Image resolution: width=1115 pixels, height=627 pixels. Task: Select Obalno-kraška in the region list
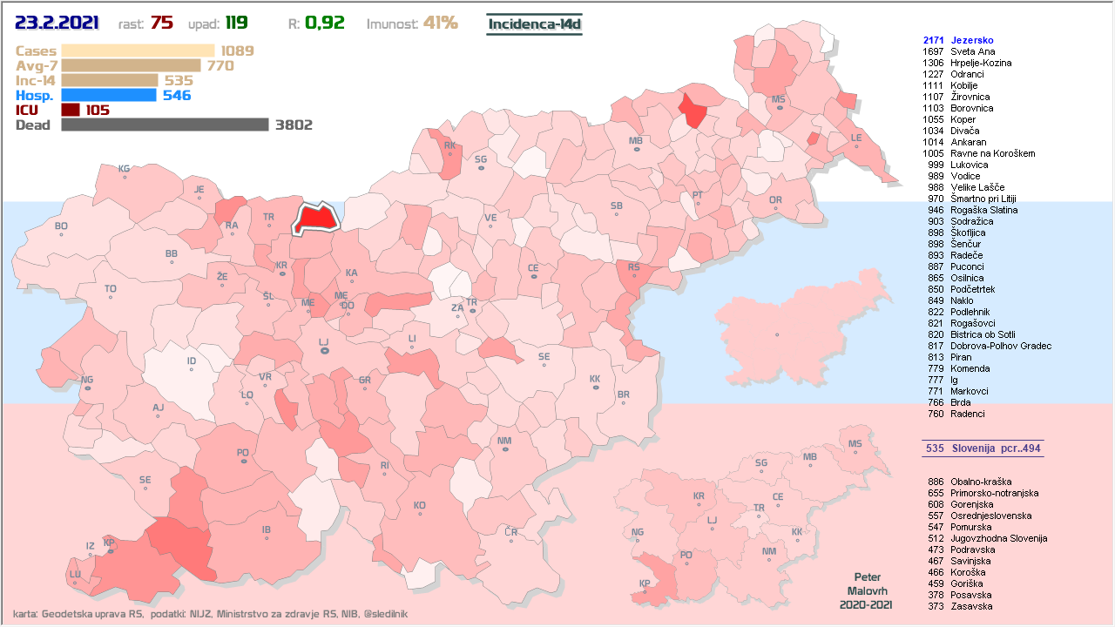pyautogui.click(x=980, y=482)
